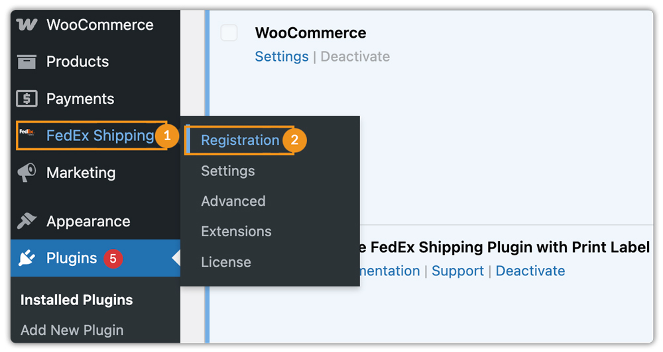Click the Payments dollar sign icon

pos(27,99)
